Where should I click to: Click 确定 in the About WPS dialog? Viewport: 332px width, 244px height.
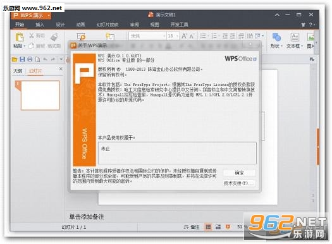239,173
